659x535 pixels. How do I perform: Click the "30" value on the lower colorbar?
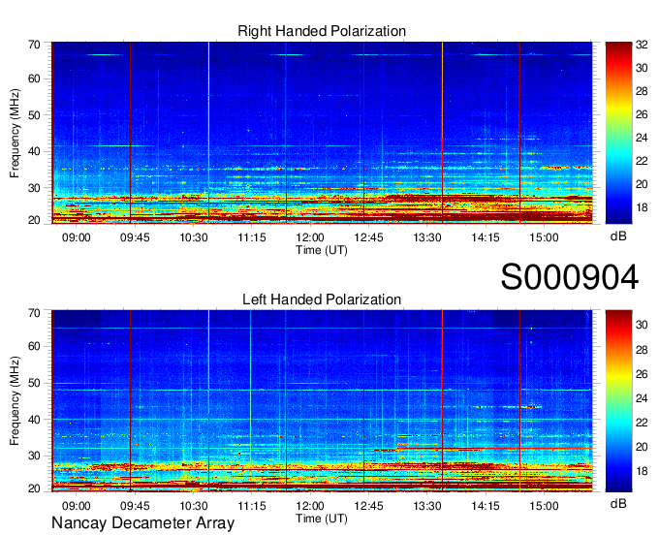(x=642, y=325)
